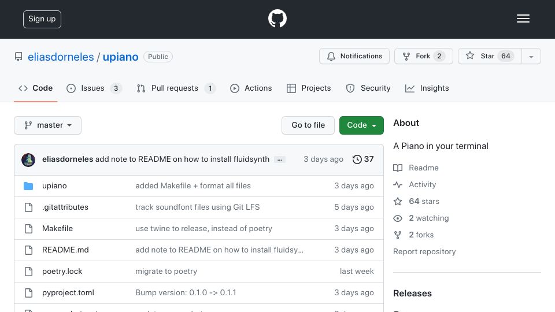Open commit 'added Makefile + format all files'
Viewport: 555px width, 312px height.
point(193,185)
